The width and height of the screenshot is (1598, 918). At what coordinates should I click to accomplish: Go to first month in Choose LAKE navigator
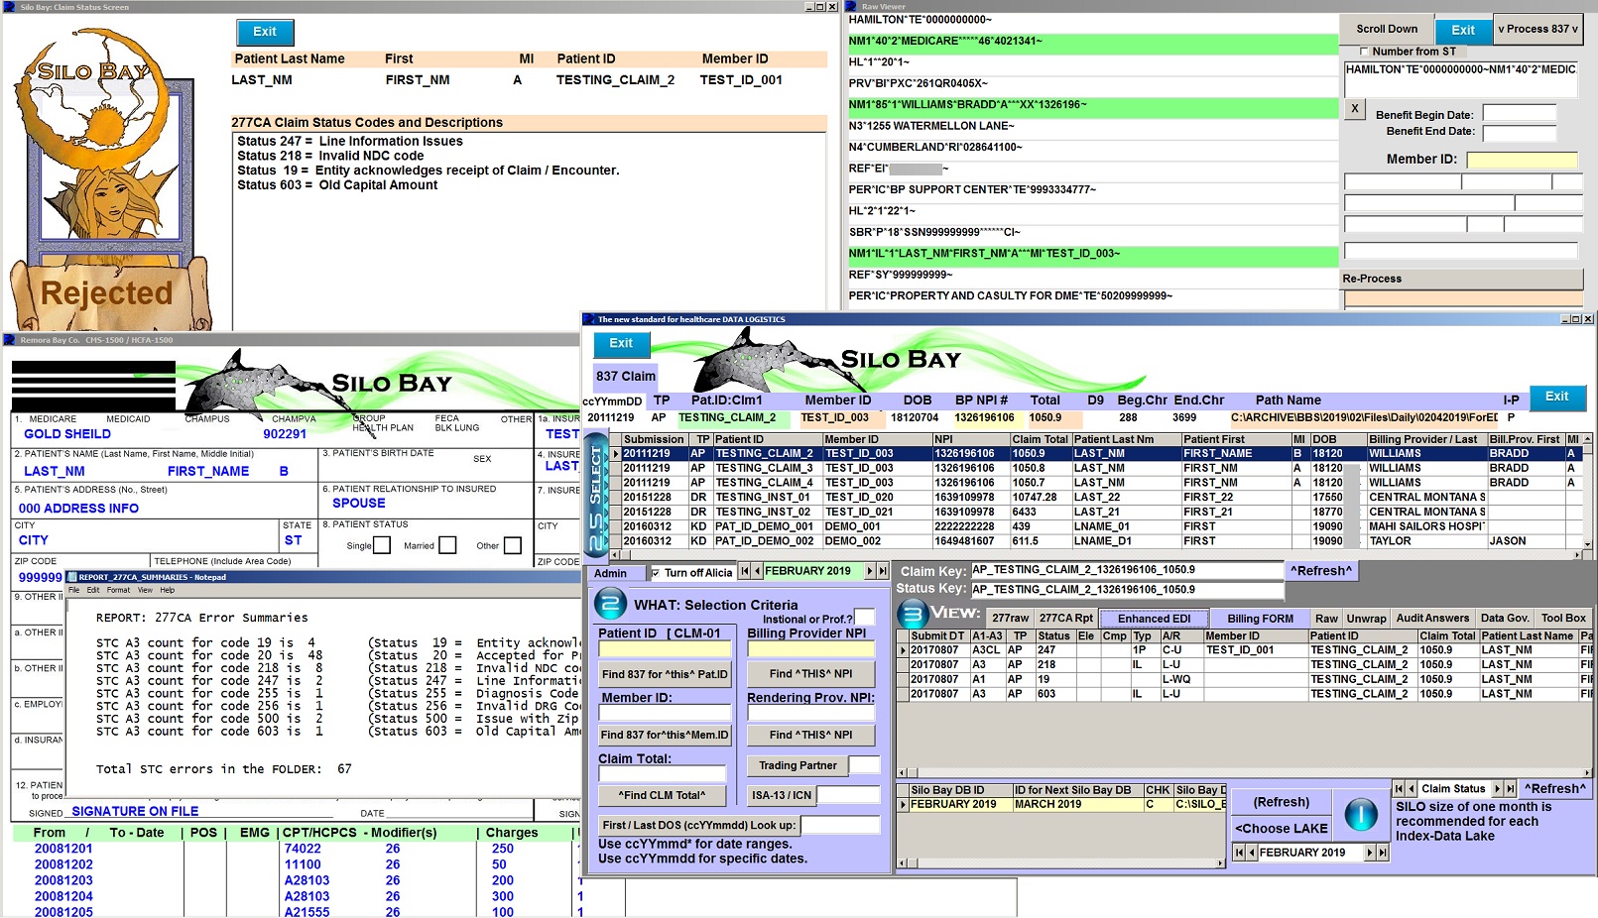(1239, 853)
